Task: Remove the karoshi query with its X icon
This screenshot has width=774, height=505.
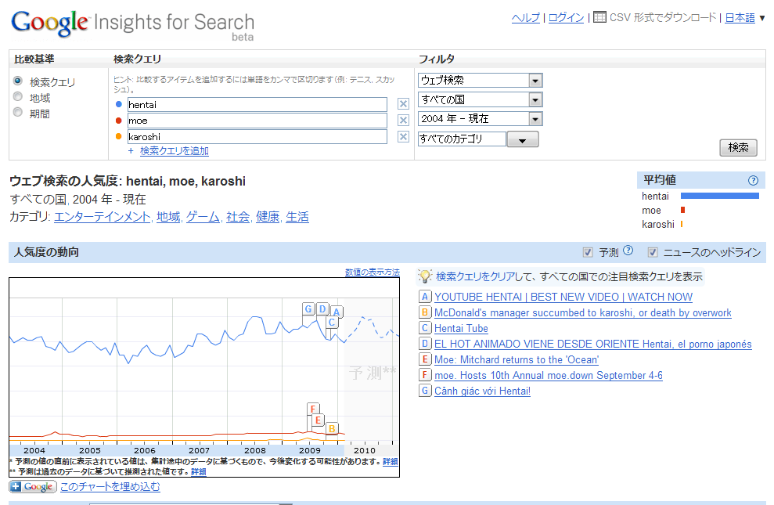Action: (403, 137)
